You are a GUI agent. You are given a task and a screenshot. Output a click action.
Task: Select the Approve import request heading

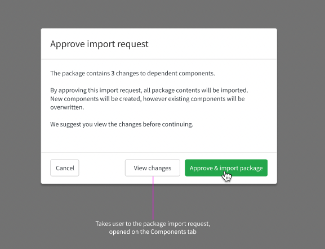tap(99, 44)
